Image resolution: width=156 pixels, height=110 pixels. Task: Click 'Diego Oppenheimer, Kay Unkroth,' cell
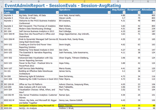(x=84, y=35)
